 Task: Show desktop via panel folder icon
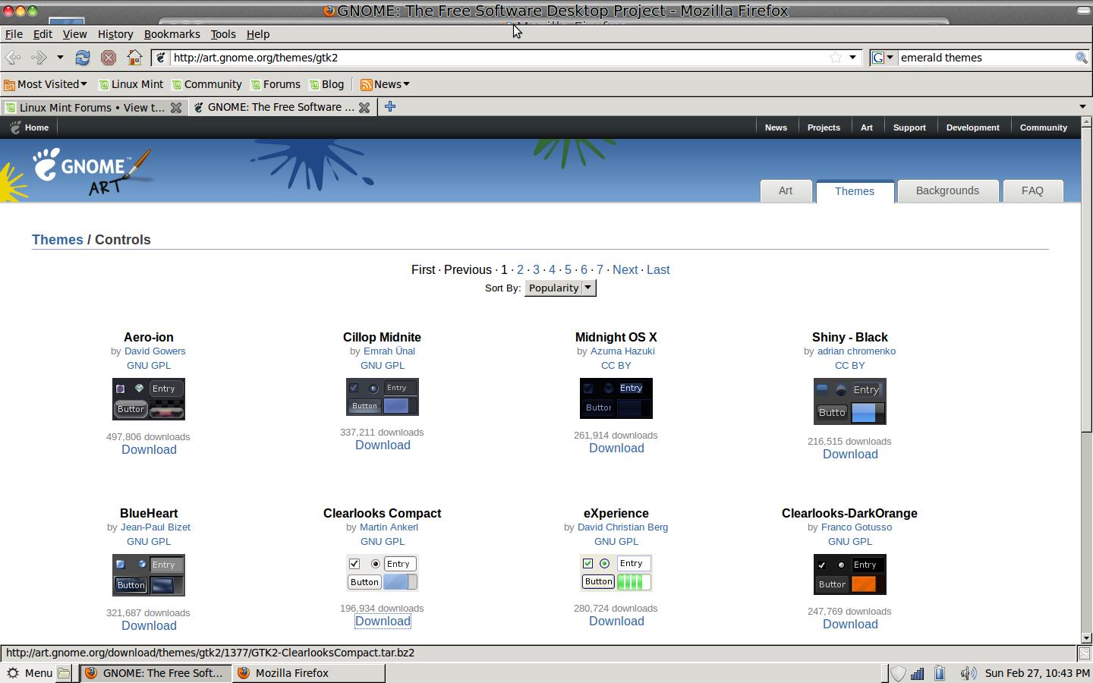coord(65,673)
